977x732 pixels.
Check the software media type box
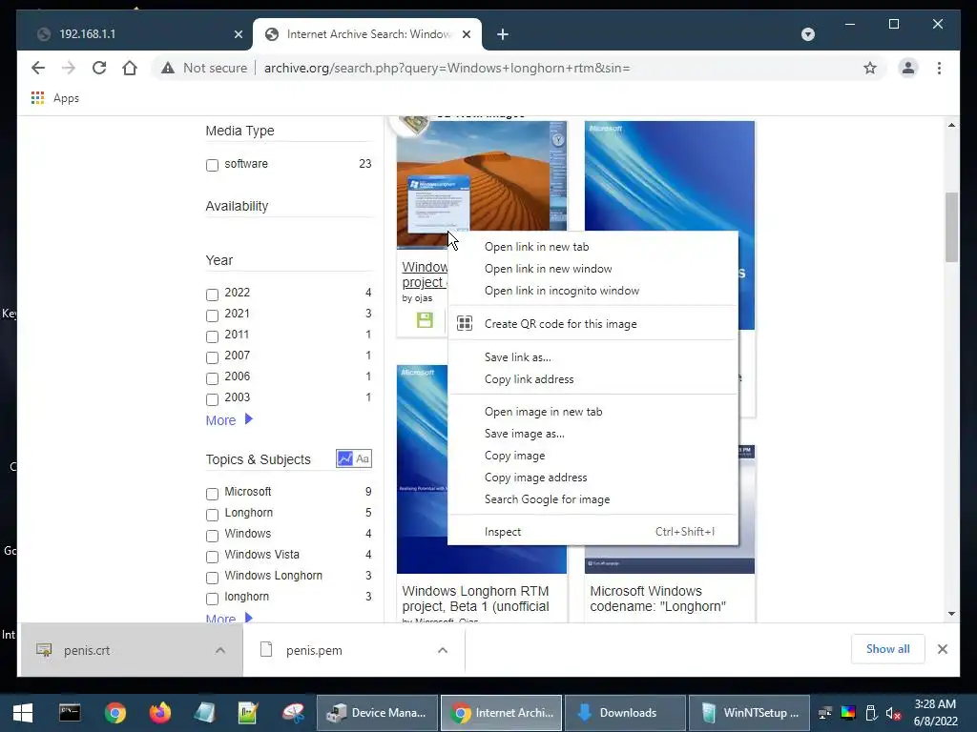(212, 165)
